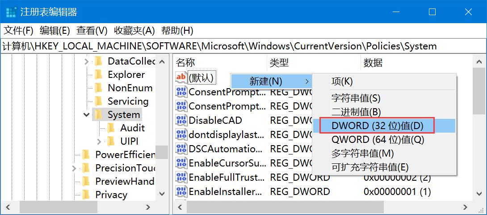
Task: Click the DisableCAD DWORD value icon
Action: (181, 120)
